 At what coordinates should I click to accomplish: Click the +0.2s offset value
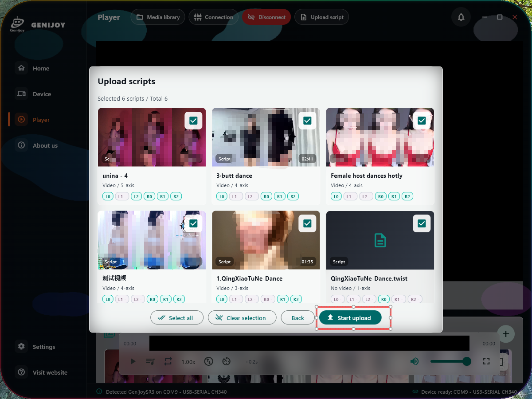coord(251,362)
